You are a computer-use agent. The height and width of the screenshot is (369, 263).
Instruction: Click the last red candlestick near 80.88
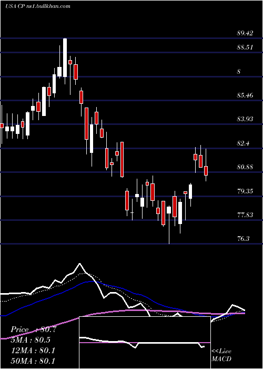click(206, 171)
